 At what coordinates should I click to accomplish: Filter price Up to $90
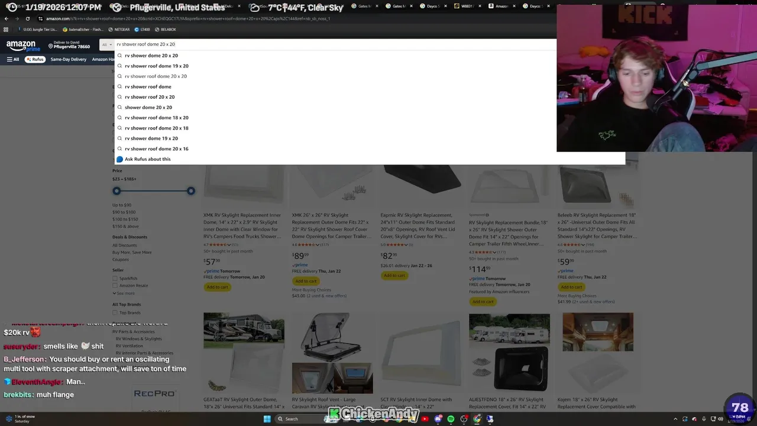[122, 205]
